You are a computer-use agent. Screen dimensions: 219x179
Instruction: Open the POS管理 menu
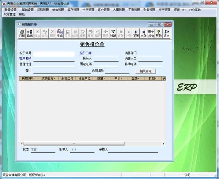click(x=10, y=14)
